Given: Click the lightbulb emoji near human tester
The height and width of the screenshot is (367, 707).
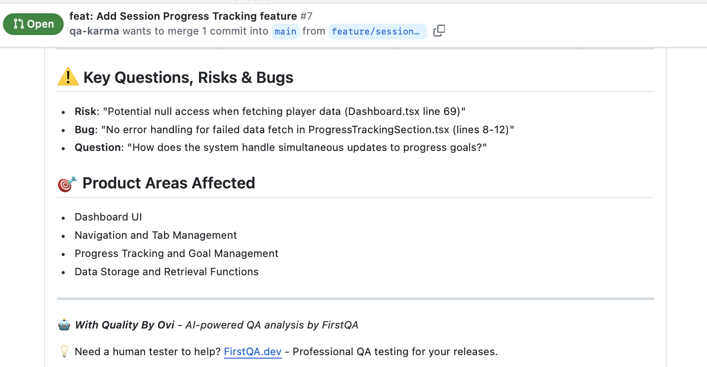Looking at the screenshot, I should pyautogui.click(x=64, y=352).
